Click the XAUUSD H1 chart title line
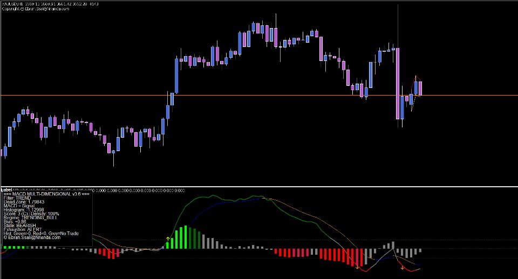This screenshot has width=518, height=279. tap(50, 4)
